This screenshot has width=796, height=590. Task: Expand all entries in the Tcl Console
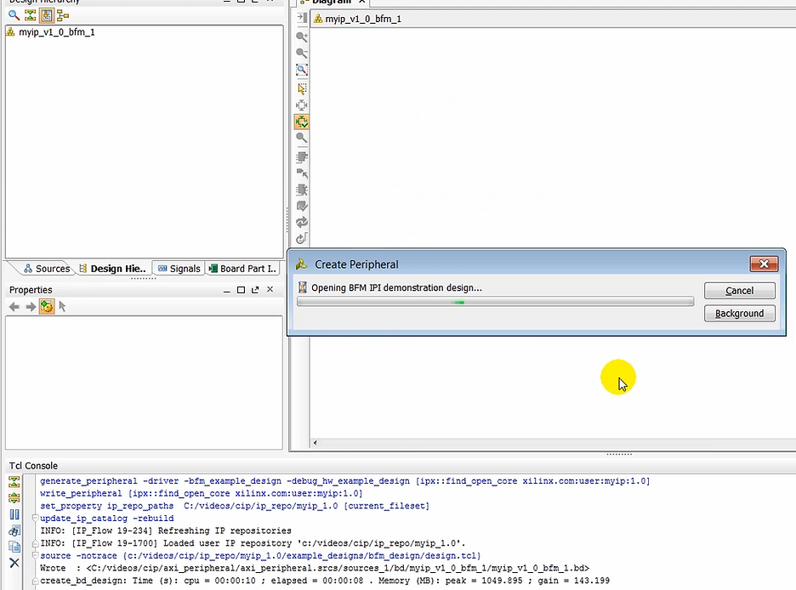click(x=14, y=497)
